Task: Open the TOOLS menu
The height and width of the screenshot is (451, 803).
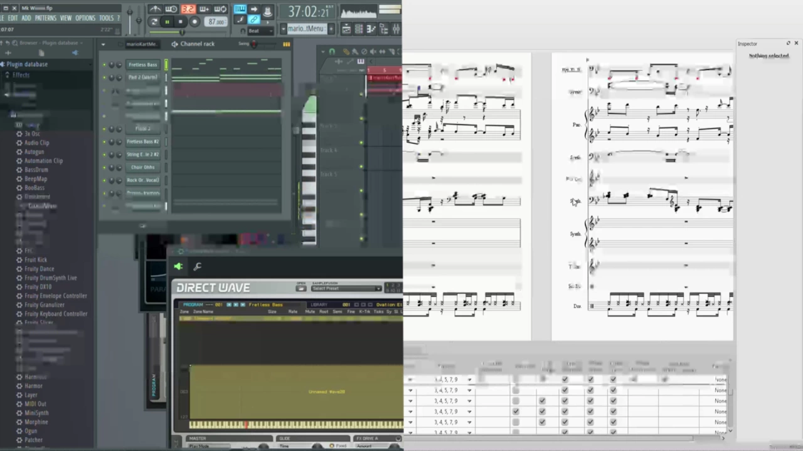Action: pyautogui.click(x=107, y=18)
